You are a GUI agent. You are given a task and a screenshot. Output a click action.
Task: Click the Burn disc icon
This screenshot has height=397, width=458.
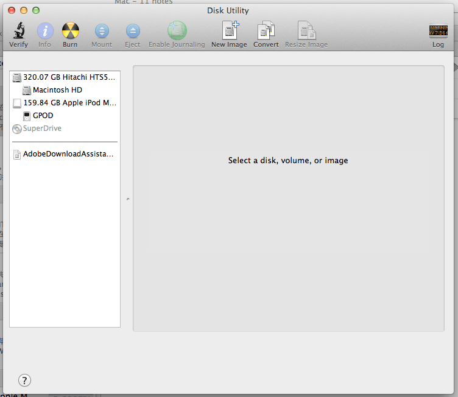coord(70,31)
